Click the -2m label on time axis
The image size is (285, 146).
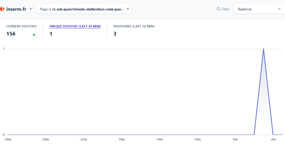pos(273,139)
